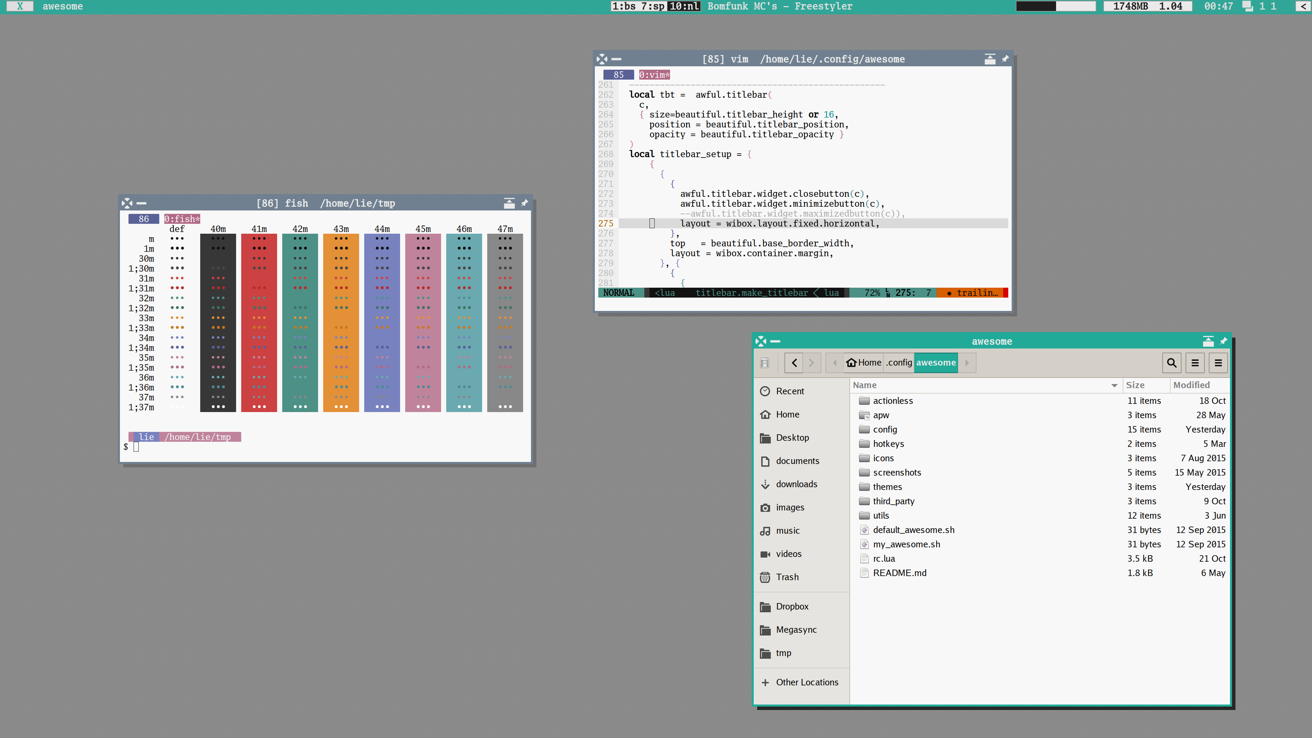This screenshot has height=738, width=1312.
Task: Open Recent in the file manager sidebar
Action: [x=790, y=391]
